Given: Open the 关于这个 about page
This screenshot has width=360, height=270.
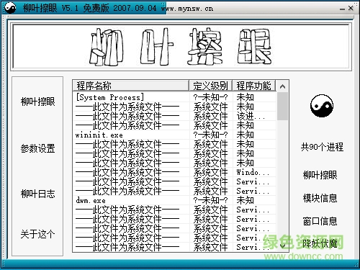Looking at the screenshot, I should pyautogui.click(x=37, y=234).
